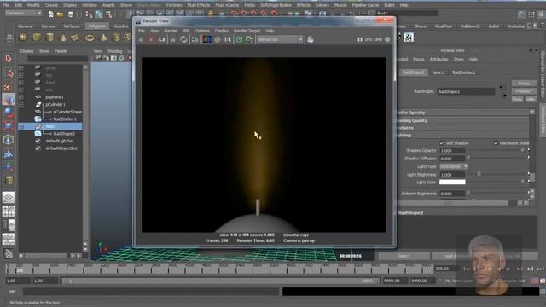Create a polygon pyramid from shelf
The height and width of the screenshot is (307, 546).
point(103,38)
